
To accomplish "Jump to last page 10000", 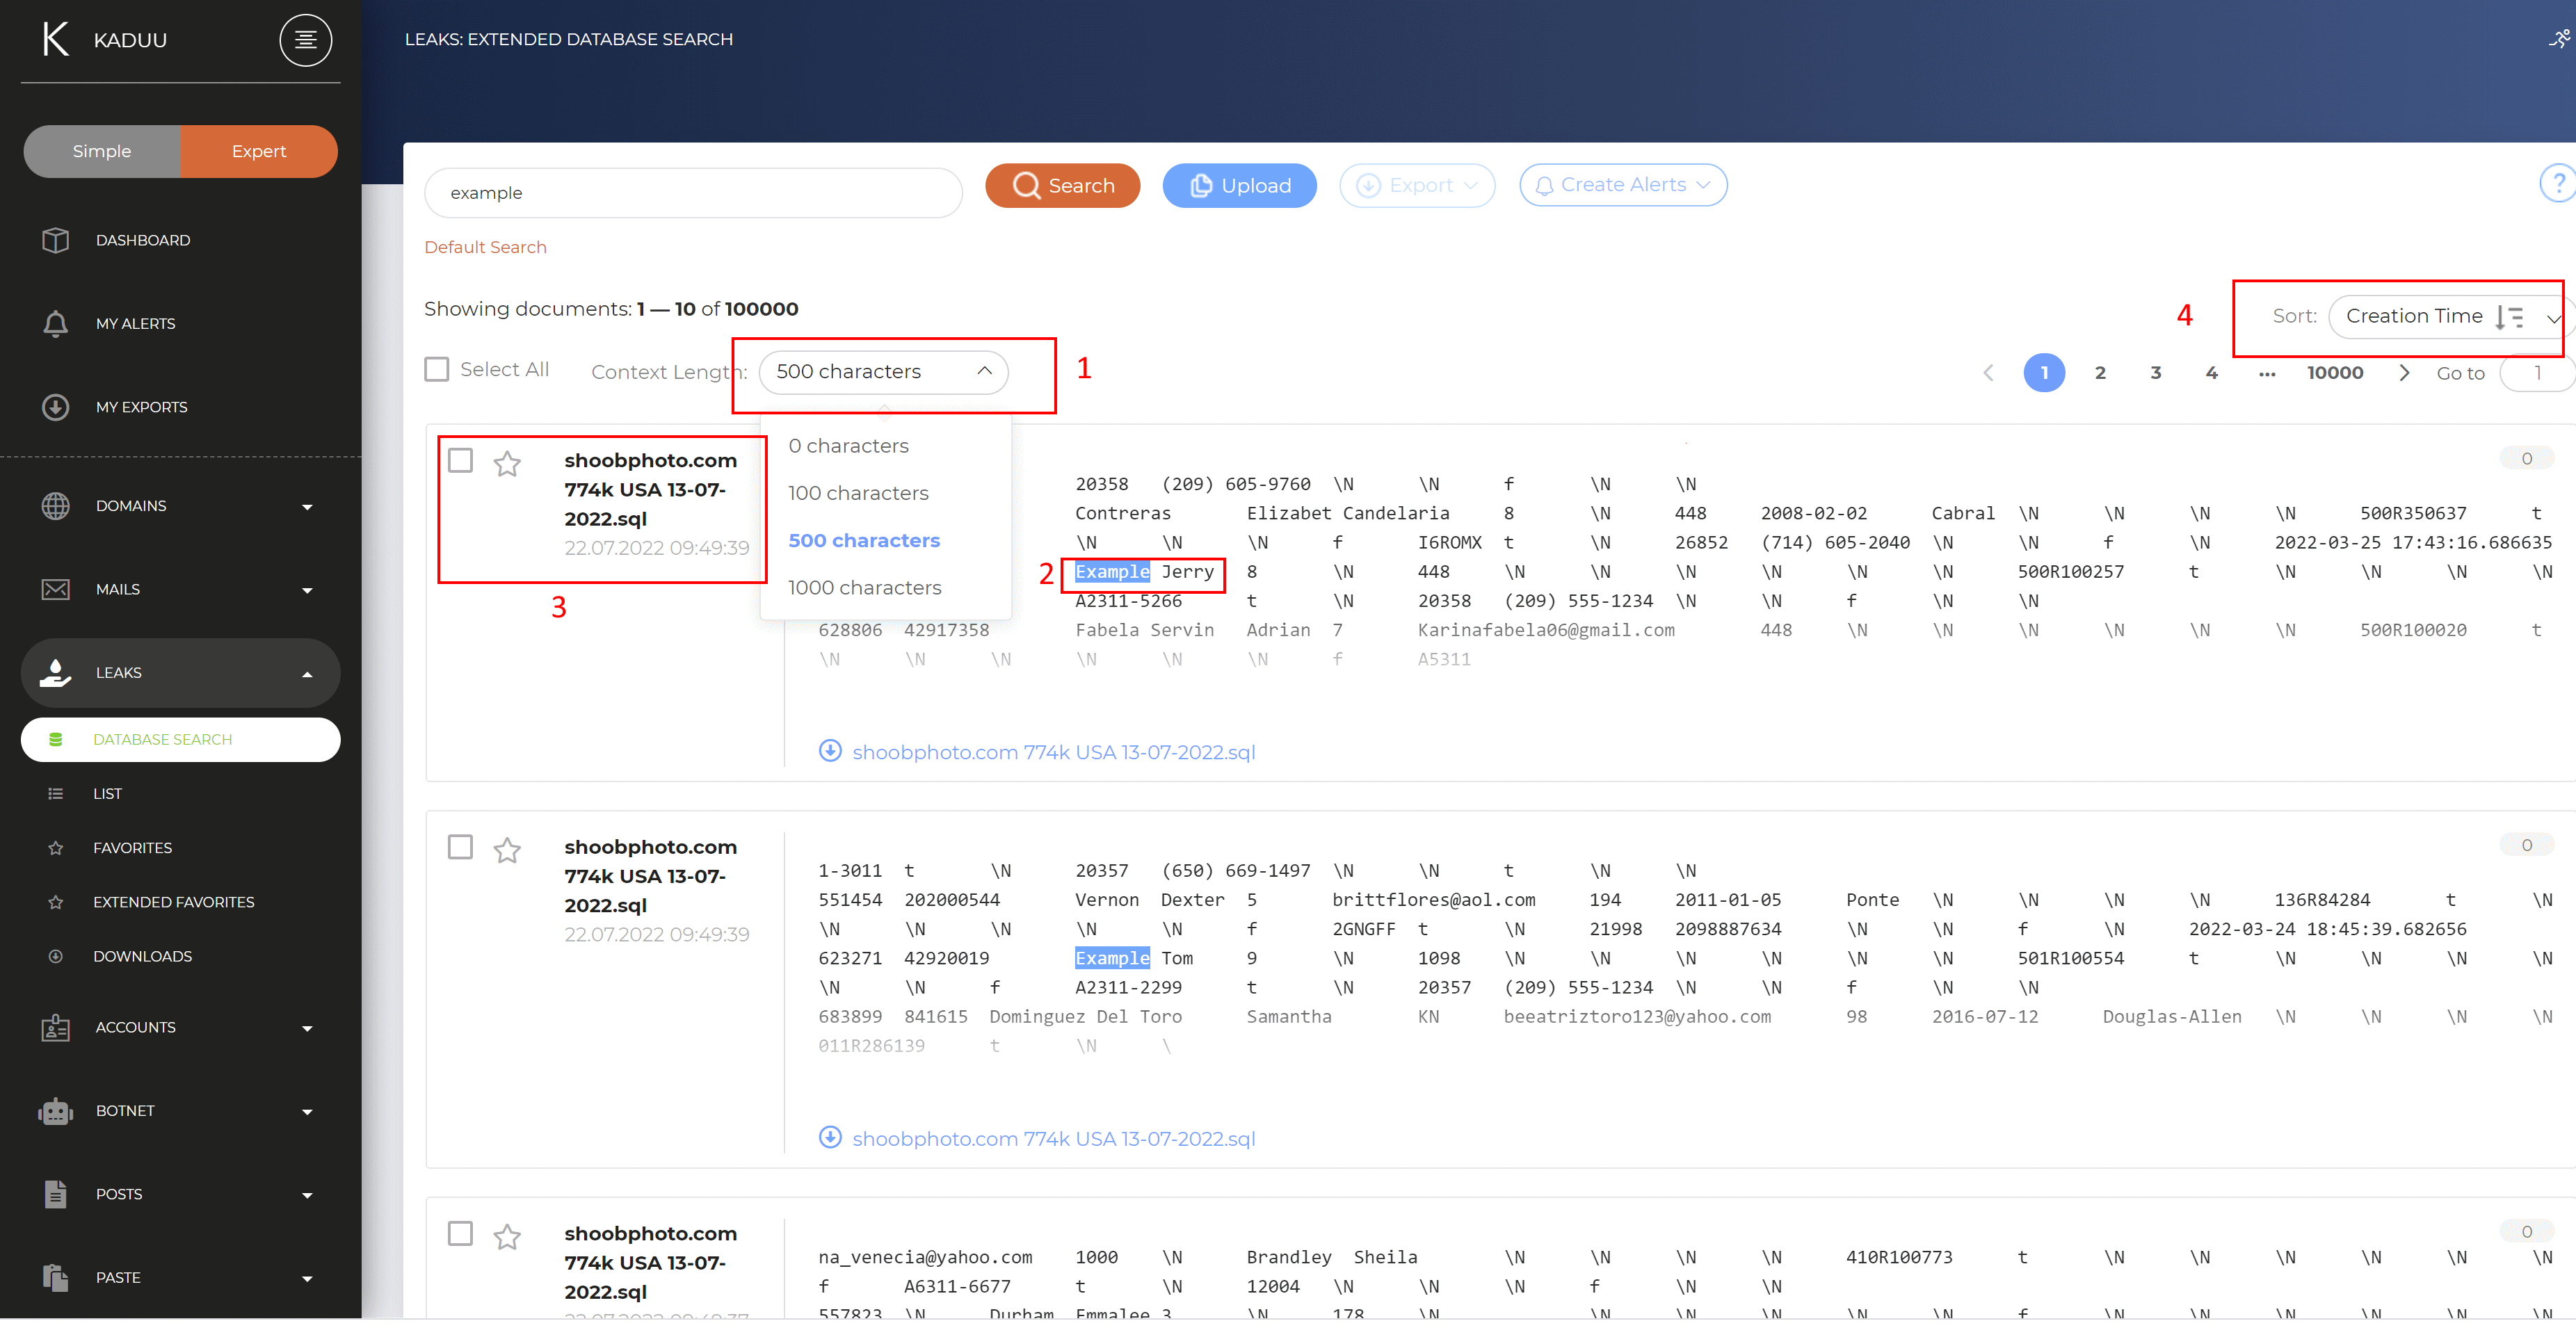I will (x=2335, y=373).
